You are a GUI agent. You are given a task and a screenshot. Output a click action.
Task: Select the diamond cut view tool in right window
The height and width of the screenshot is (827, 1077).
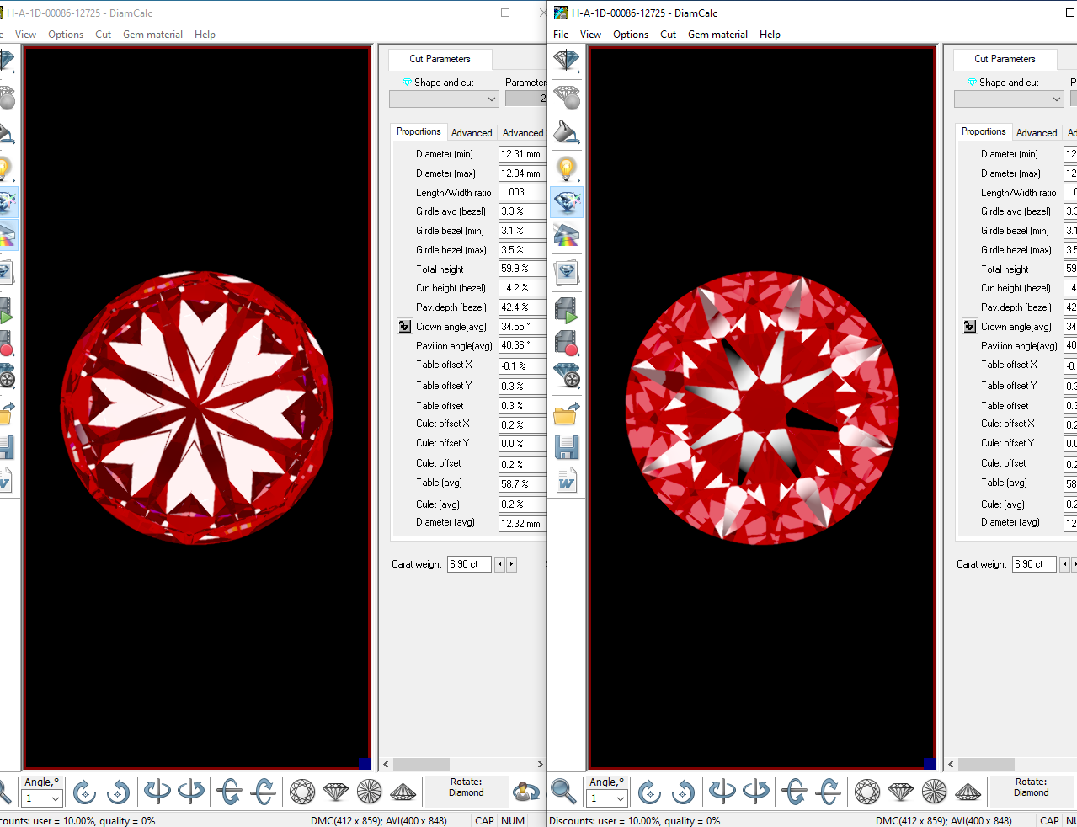pyautogui.click(x=567, y=61)
